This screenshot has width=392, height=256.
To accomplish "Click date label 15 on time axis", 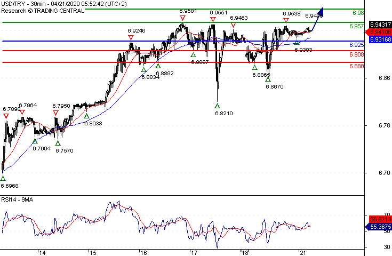I will tap(92, 253).
